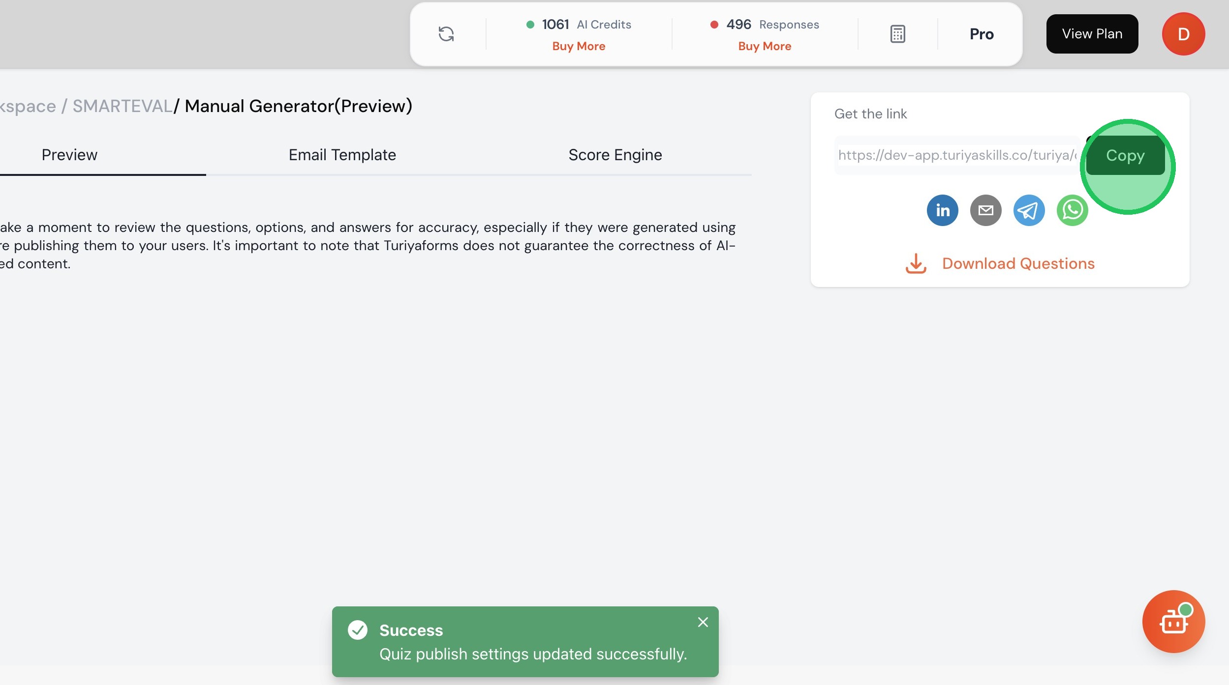Buy More Responses link
This screenshot has width=1229, height=685.
(765, 46)
